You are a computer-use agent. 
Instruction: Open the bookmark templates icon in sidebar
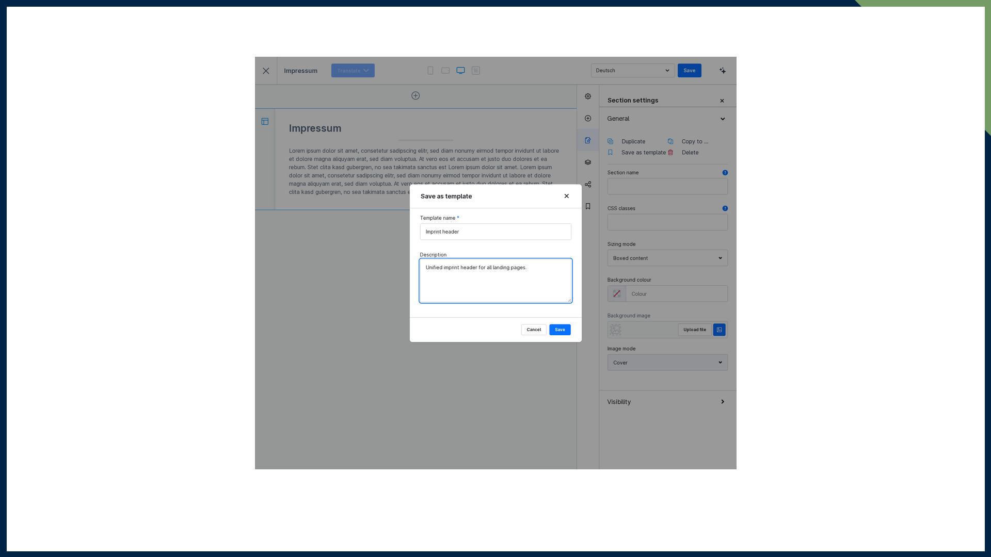[588, 206]
